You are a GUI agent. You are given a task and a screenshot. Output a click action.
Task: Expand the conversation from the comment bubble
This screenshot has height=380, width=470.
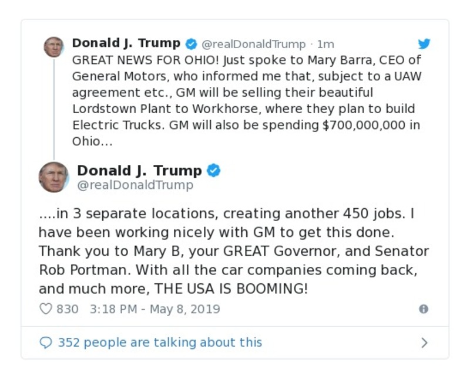pos(45,342)
